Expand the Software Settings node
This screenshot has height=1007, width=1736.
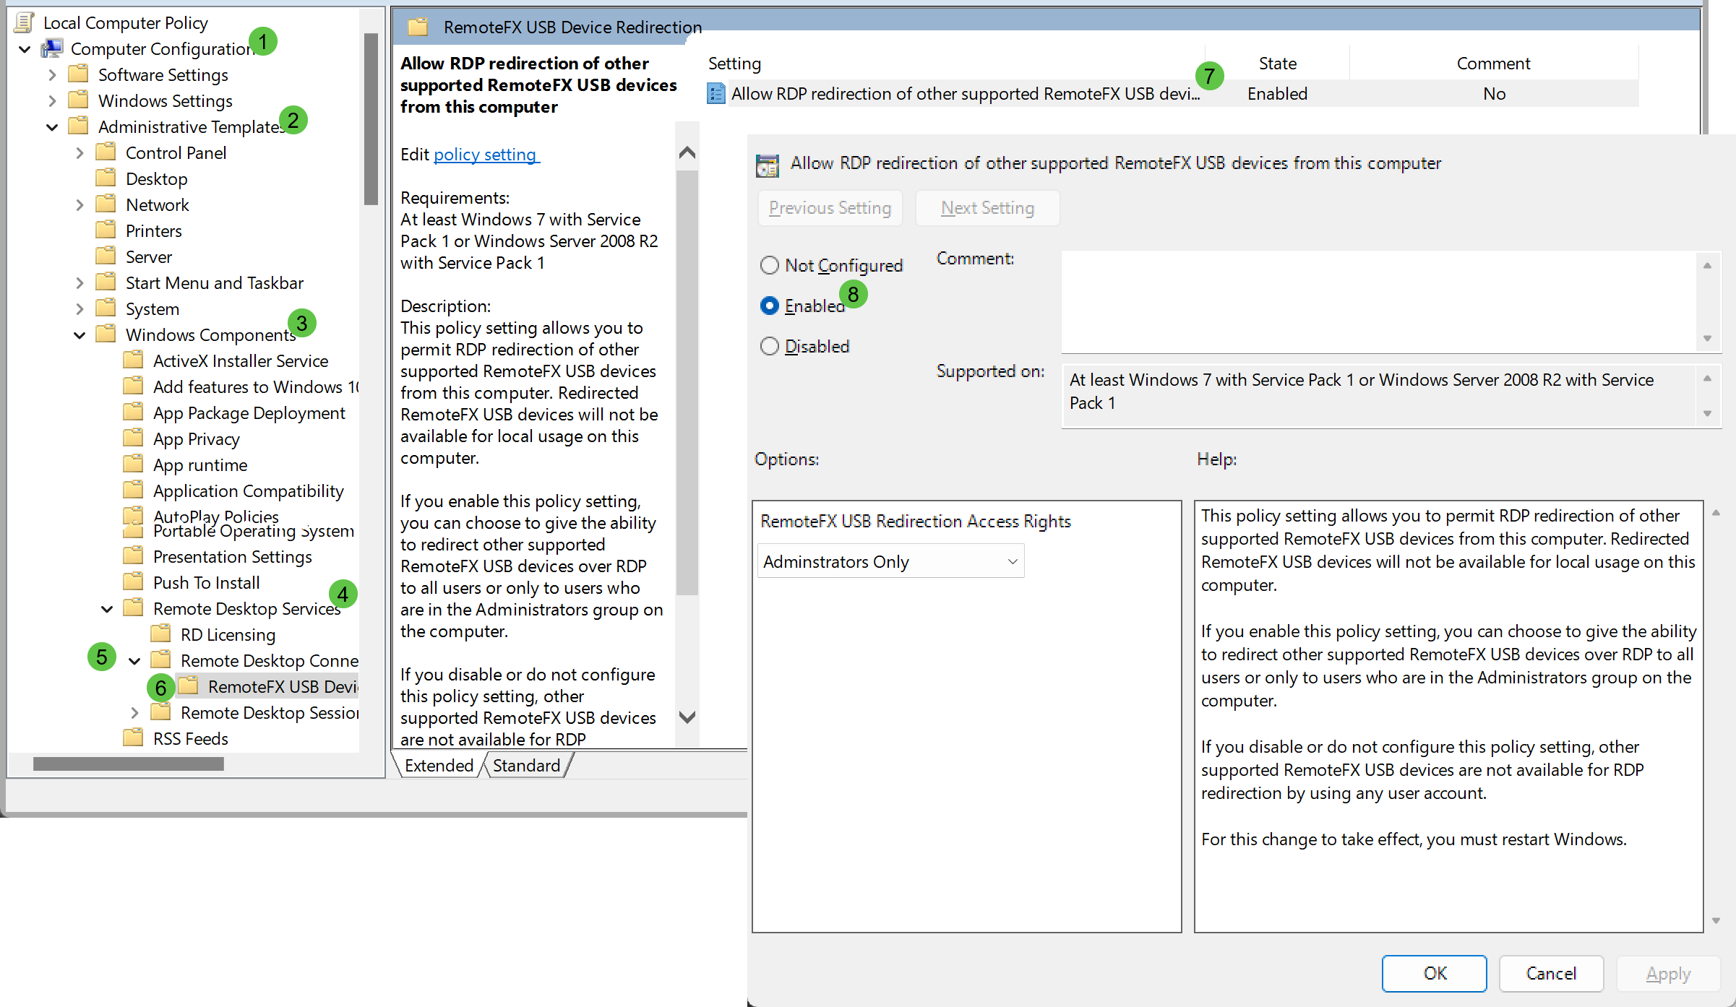[52, 75]
